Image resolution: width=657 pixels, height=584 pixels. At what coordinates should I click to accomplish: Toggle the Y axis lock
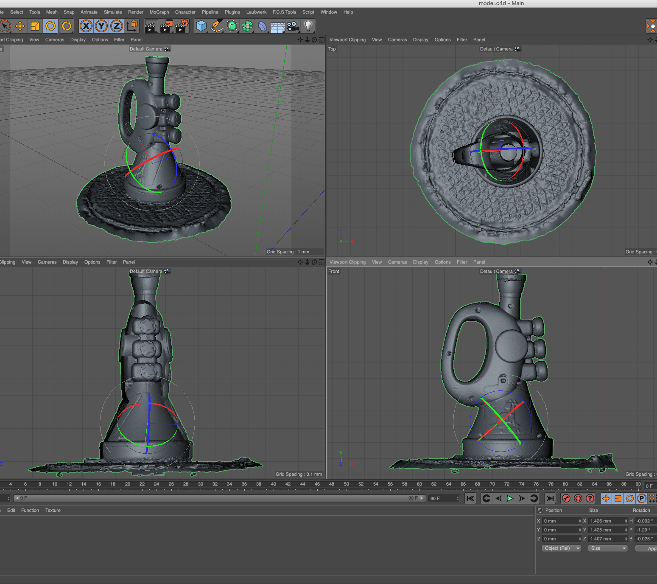click(x=101, y=26)
